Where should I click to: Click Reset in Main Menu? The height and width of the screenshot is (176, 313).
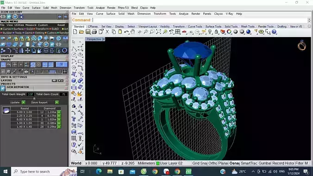61,25
